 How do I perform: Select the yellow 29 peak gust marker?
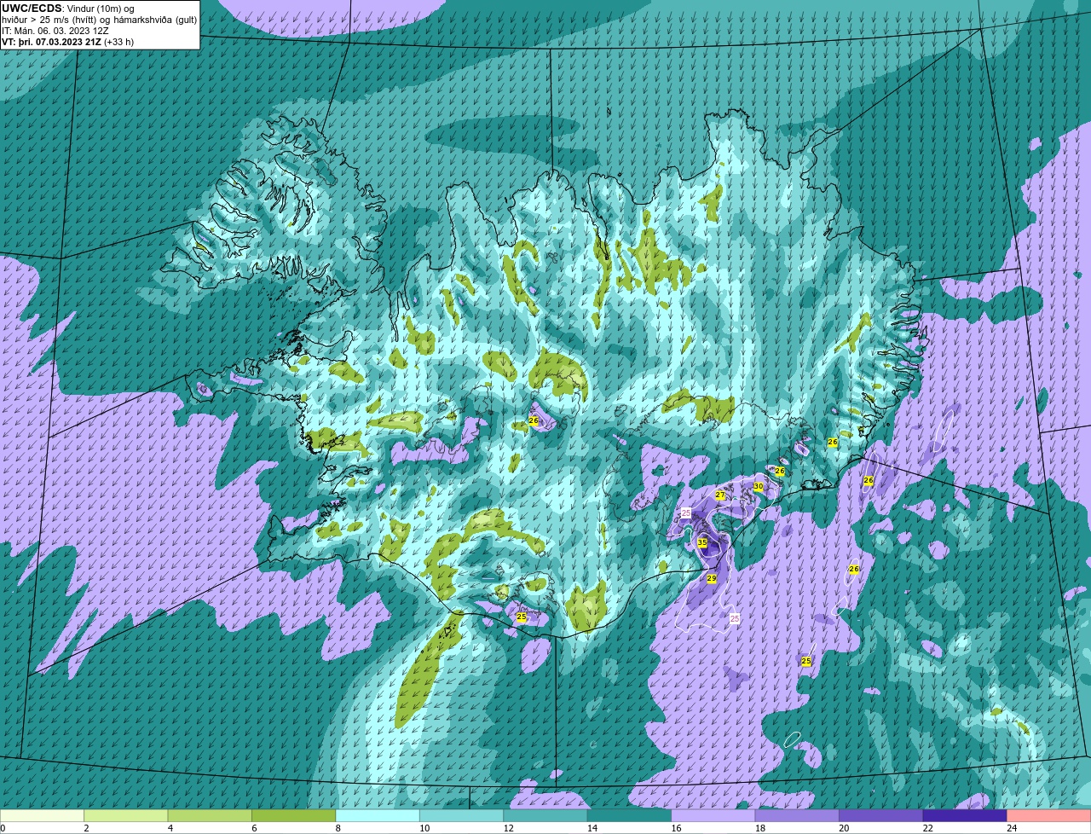pos(712,578)
